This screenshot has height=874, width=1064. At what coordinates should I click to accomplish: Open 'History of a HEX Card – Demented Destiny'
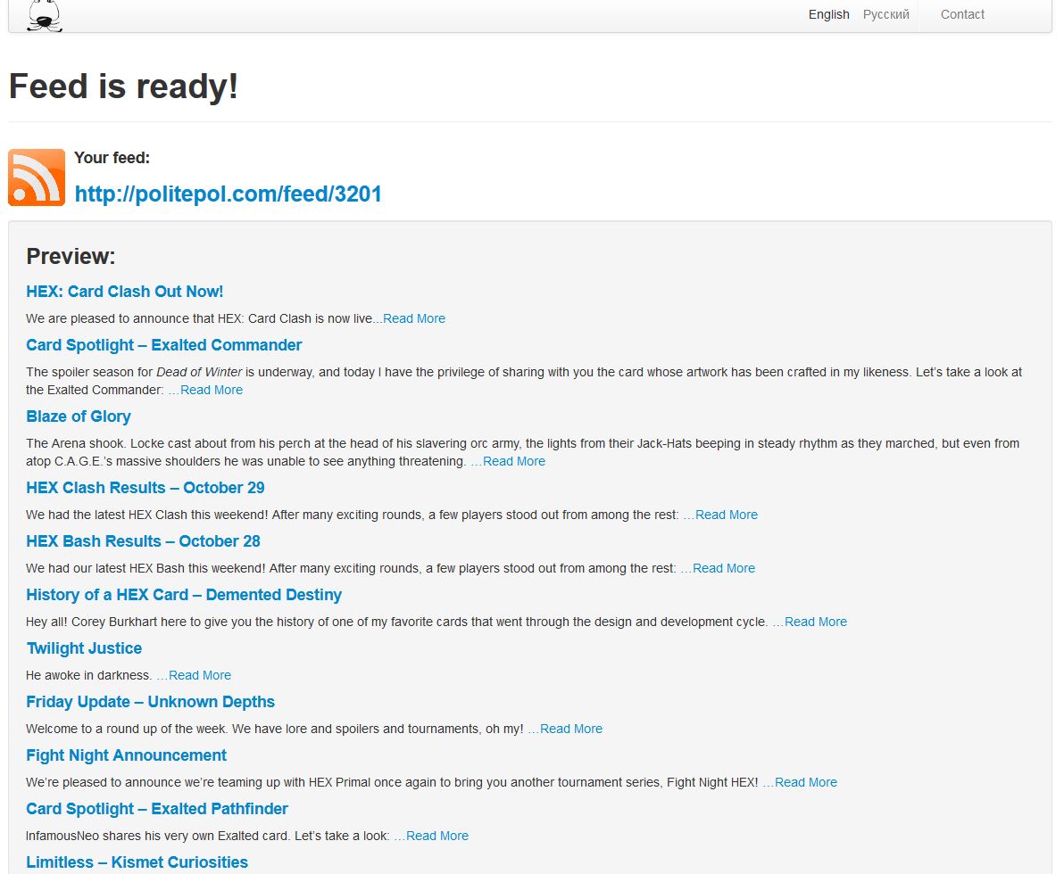[x=184, y=595]
